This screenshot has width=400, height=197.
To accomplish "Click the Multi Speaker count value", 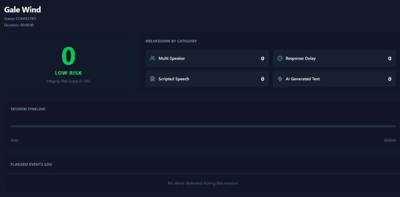I will tap(262, 59).
